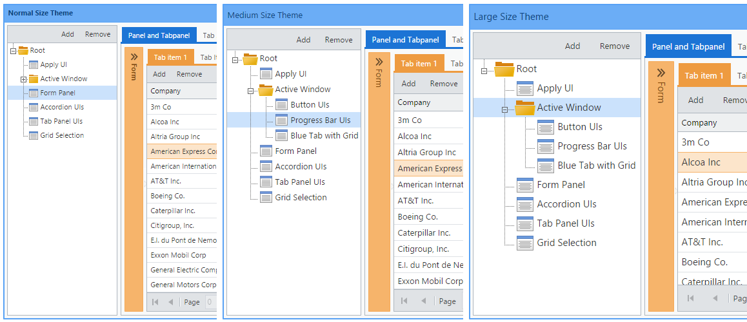
Task: Click Root folder icon in Large Size Theme
Action: point(504,69)
